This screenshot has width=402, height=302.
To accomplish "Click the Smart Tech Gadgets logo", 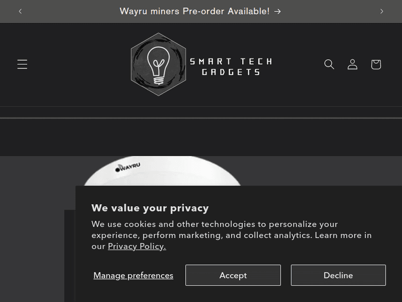I will (201, 64).
